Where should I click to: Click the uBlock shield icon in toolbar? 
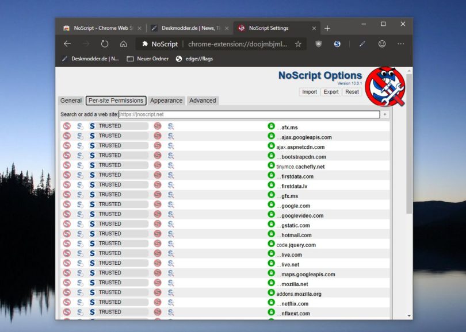(x=318, y=44)
